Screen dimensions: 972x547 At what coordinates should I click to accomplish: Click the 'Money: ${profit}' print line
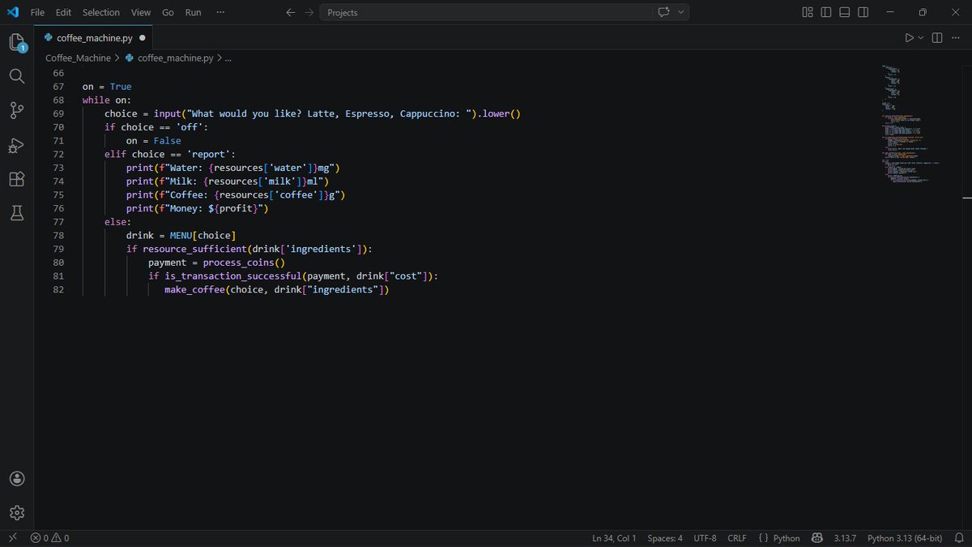[197, 208]
